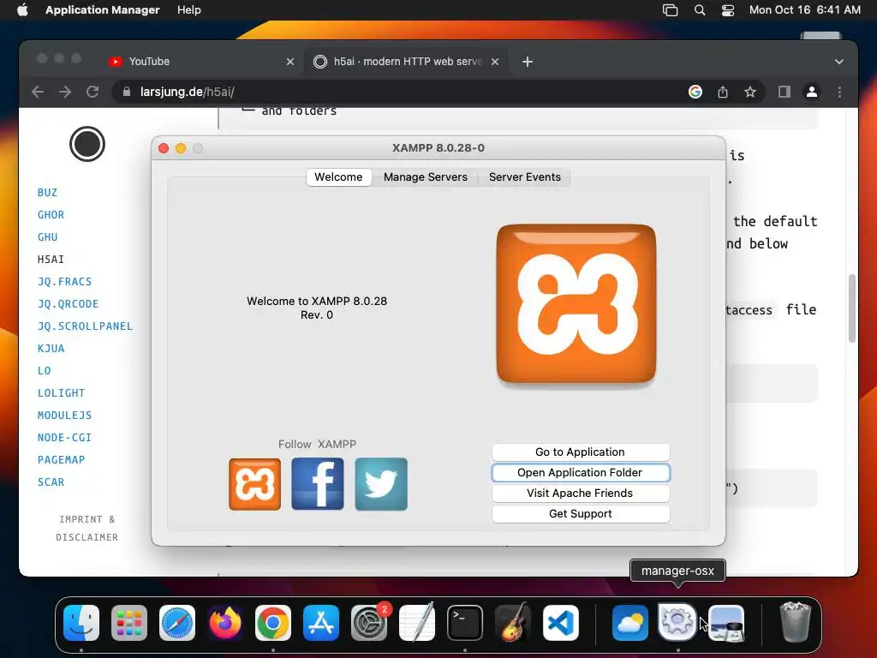This screenshot has width=877, height=658.
Task: Open the Imprint & Disclaimer link
Action: click(x=87, y=528)
